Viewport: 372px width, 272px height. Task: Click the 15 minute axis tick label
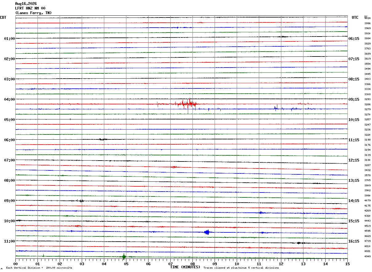coord(347,264)
